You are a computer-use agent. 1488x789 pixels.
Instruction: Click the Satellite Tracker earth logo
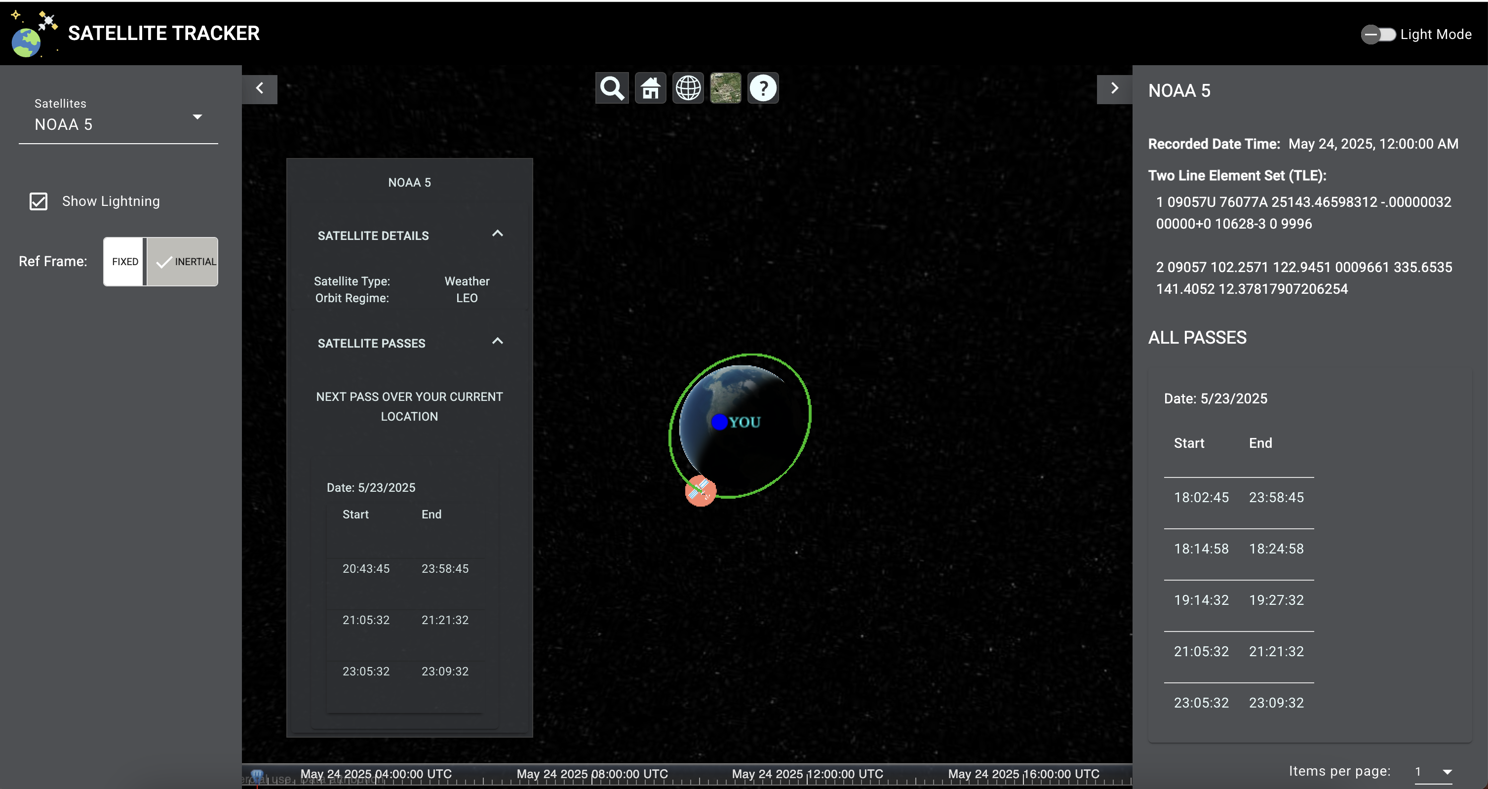click(34, 34)
